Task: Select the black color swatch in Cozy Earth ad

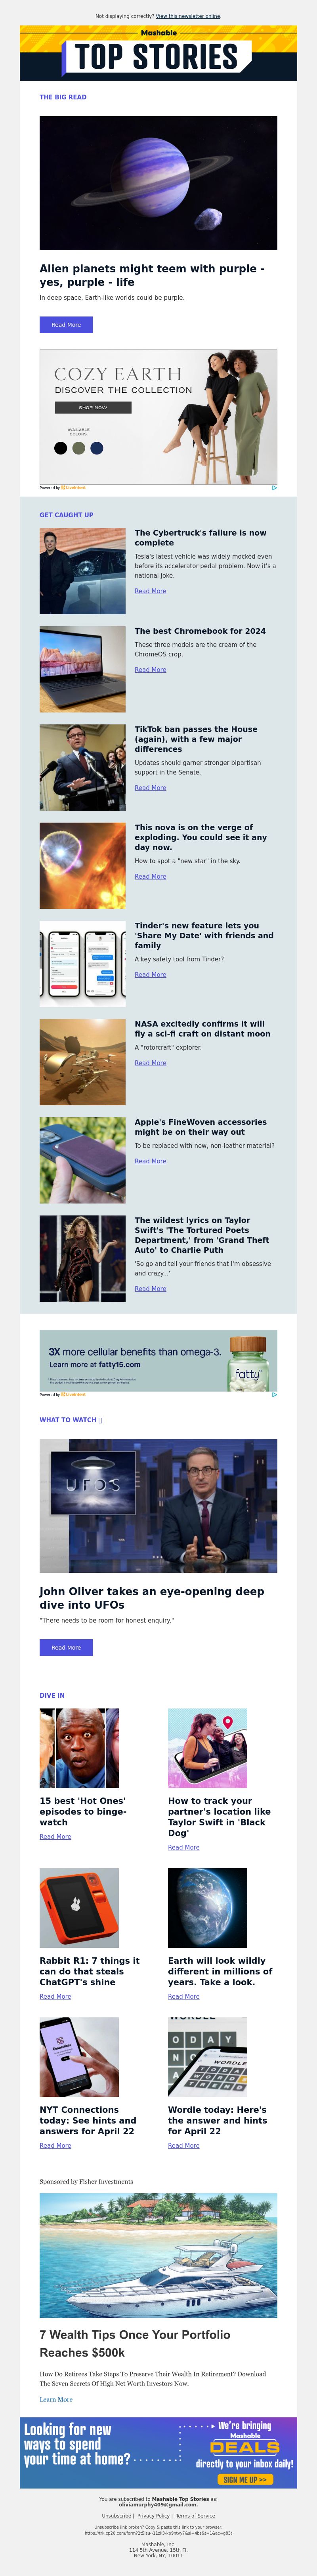Action: coord(60,448)
